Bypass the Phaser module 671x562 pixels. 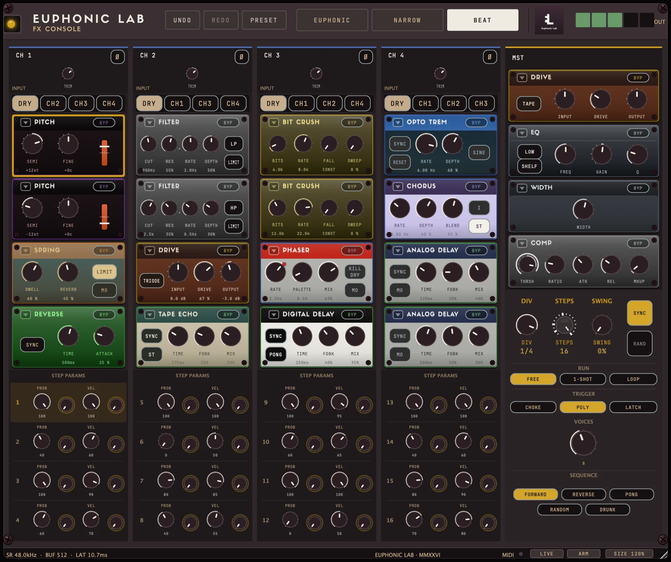pos(352,250)
